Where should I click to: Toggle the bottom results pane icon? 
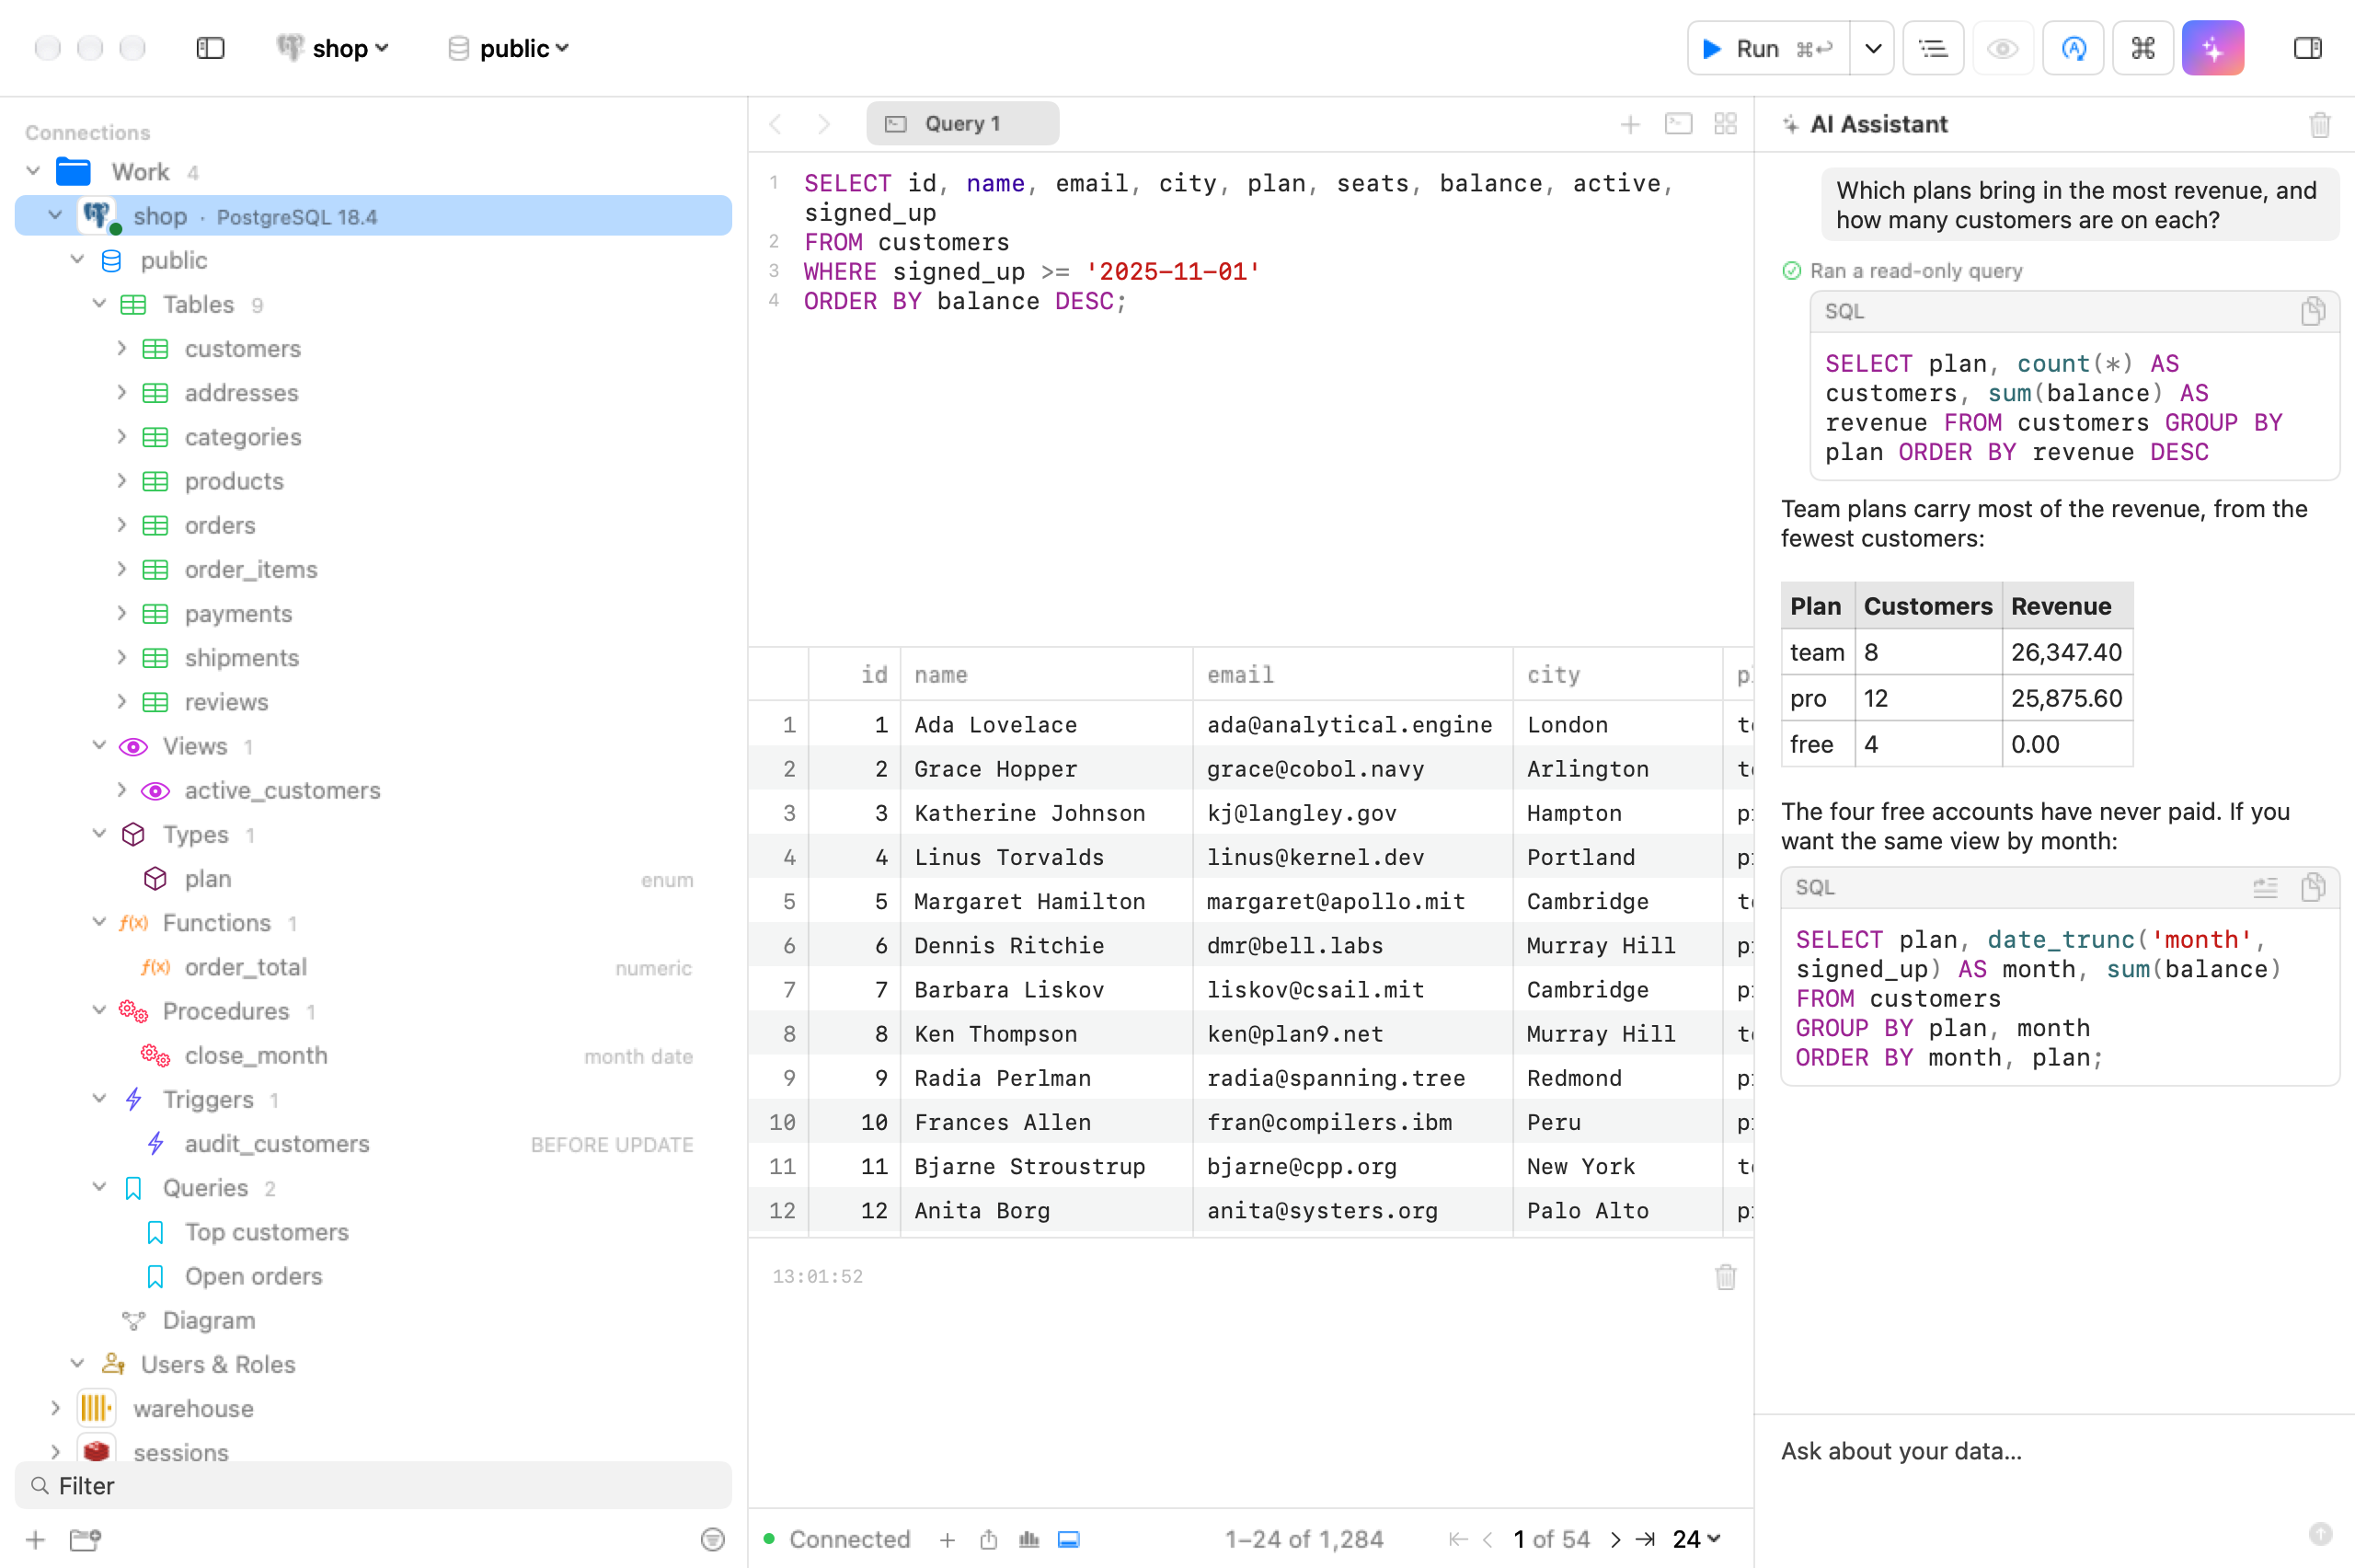point(1069,1539)
